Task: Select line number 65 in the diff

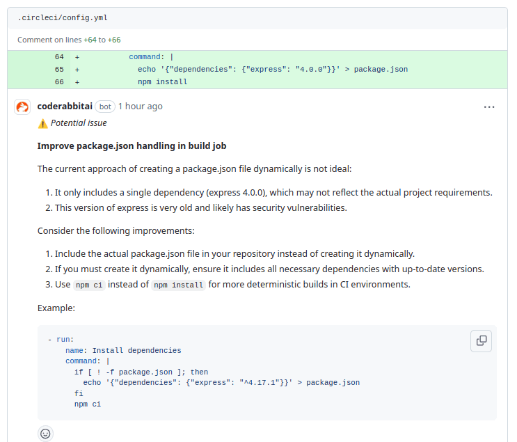Action: click(x=59, y=70)
